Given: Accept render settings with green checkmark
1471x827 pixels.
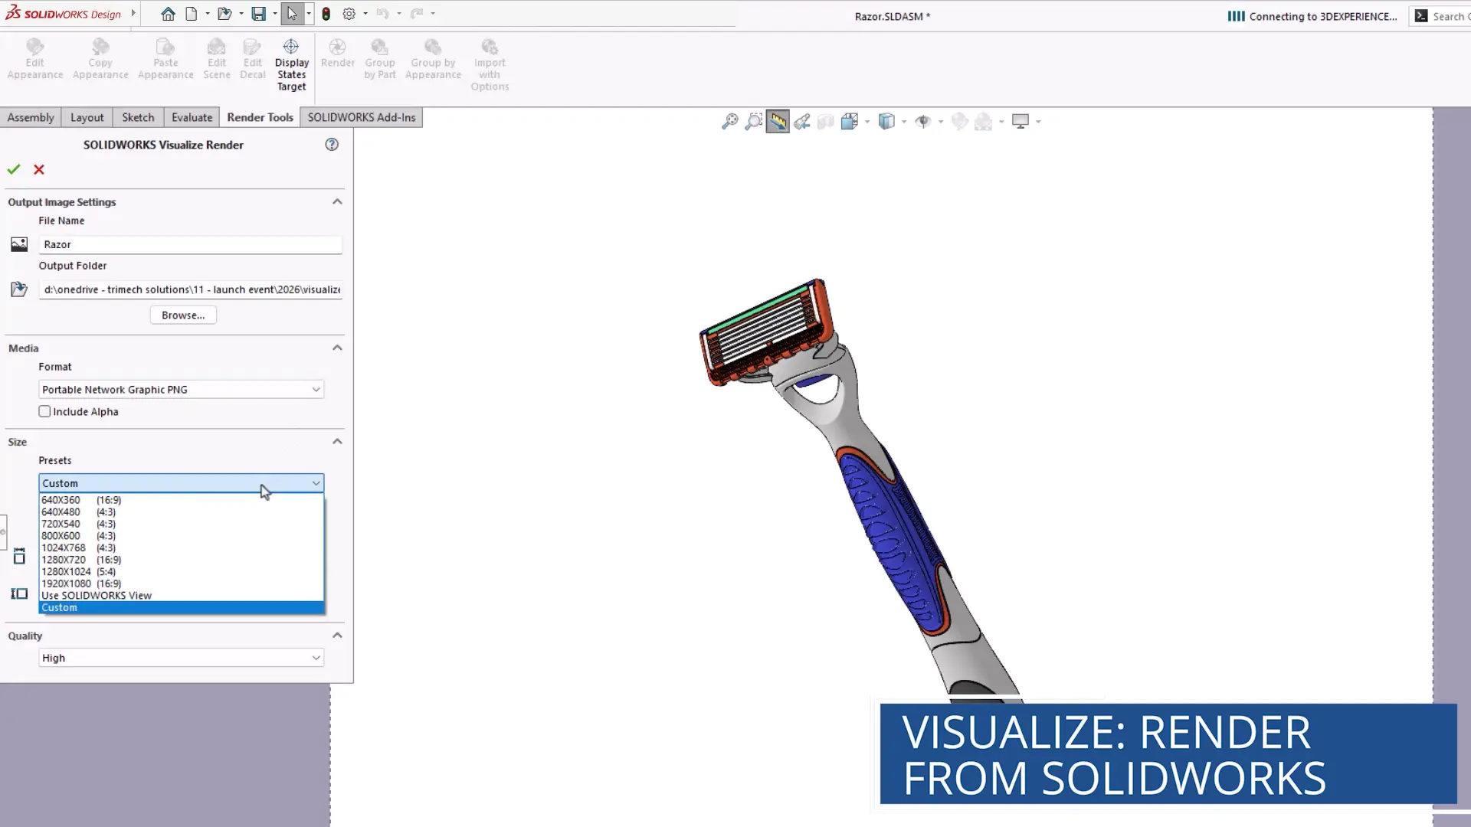Looking at the screenshot, I should coord(14,169).
